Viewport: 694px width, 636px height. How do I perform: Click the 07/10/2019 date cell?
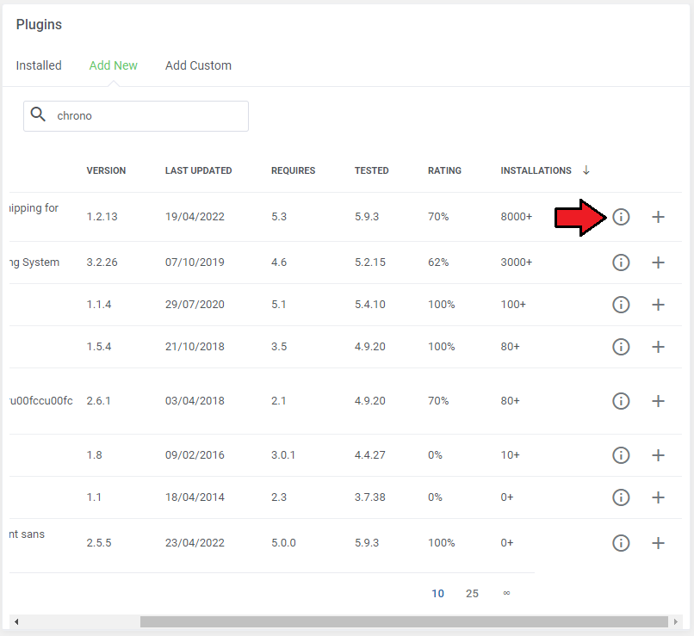click(x=195, y=262)
